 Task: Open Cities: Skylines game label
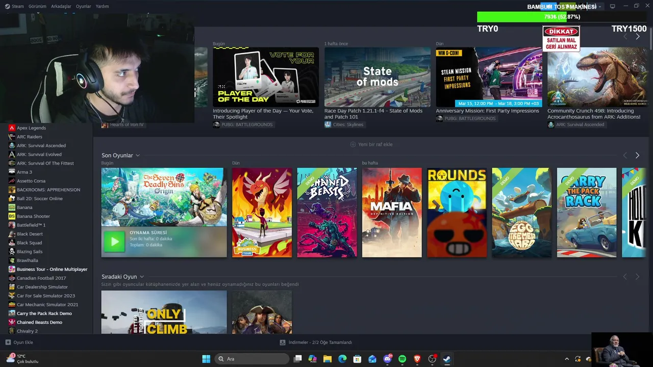tap(344, 124)
